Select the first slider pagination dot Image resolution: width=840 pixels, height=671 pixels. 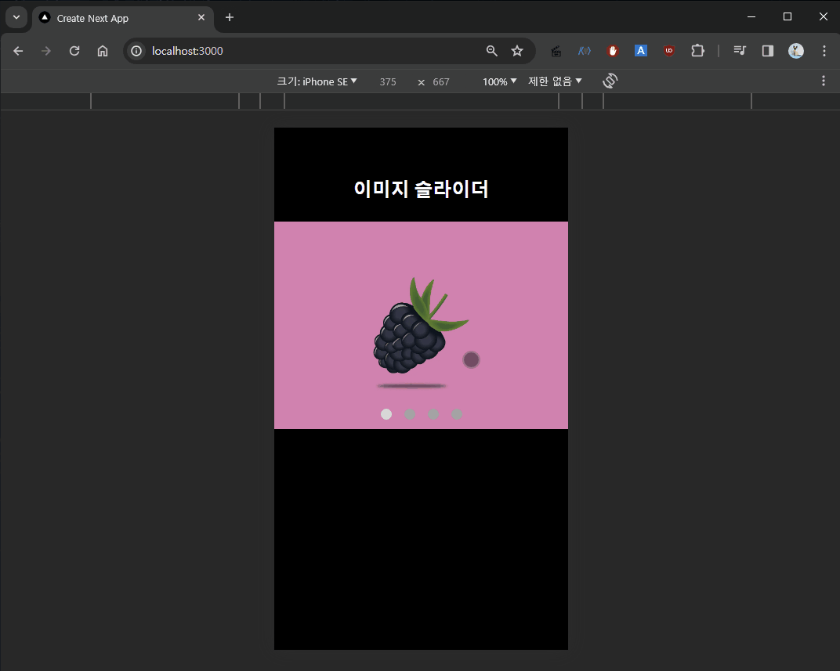click(386, 414)
